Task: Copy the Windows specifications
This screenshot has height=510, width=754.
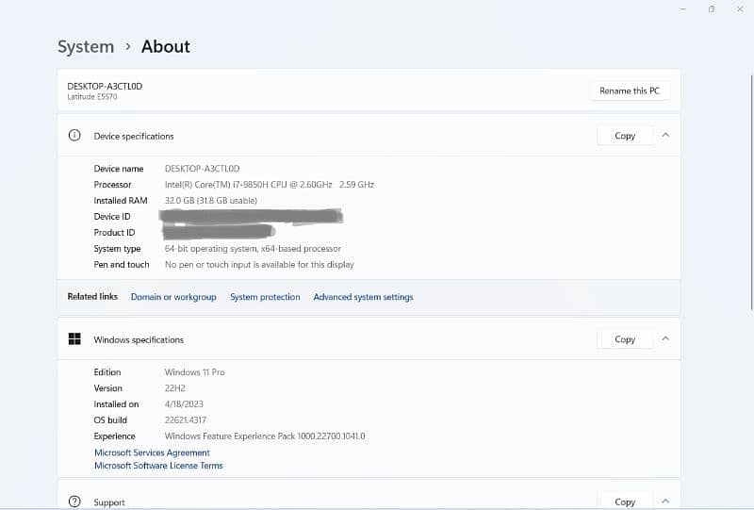Action: (625, 339)
